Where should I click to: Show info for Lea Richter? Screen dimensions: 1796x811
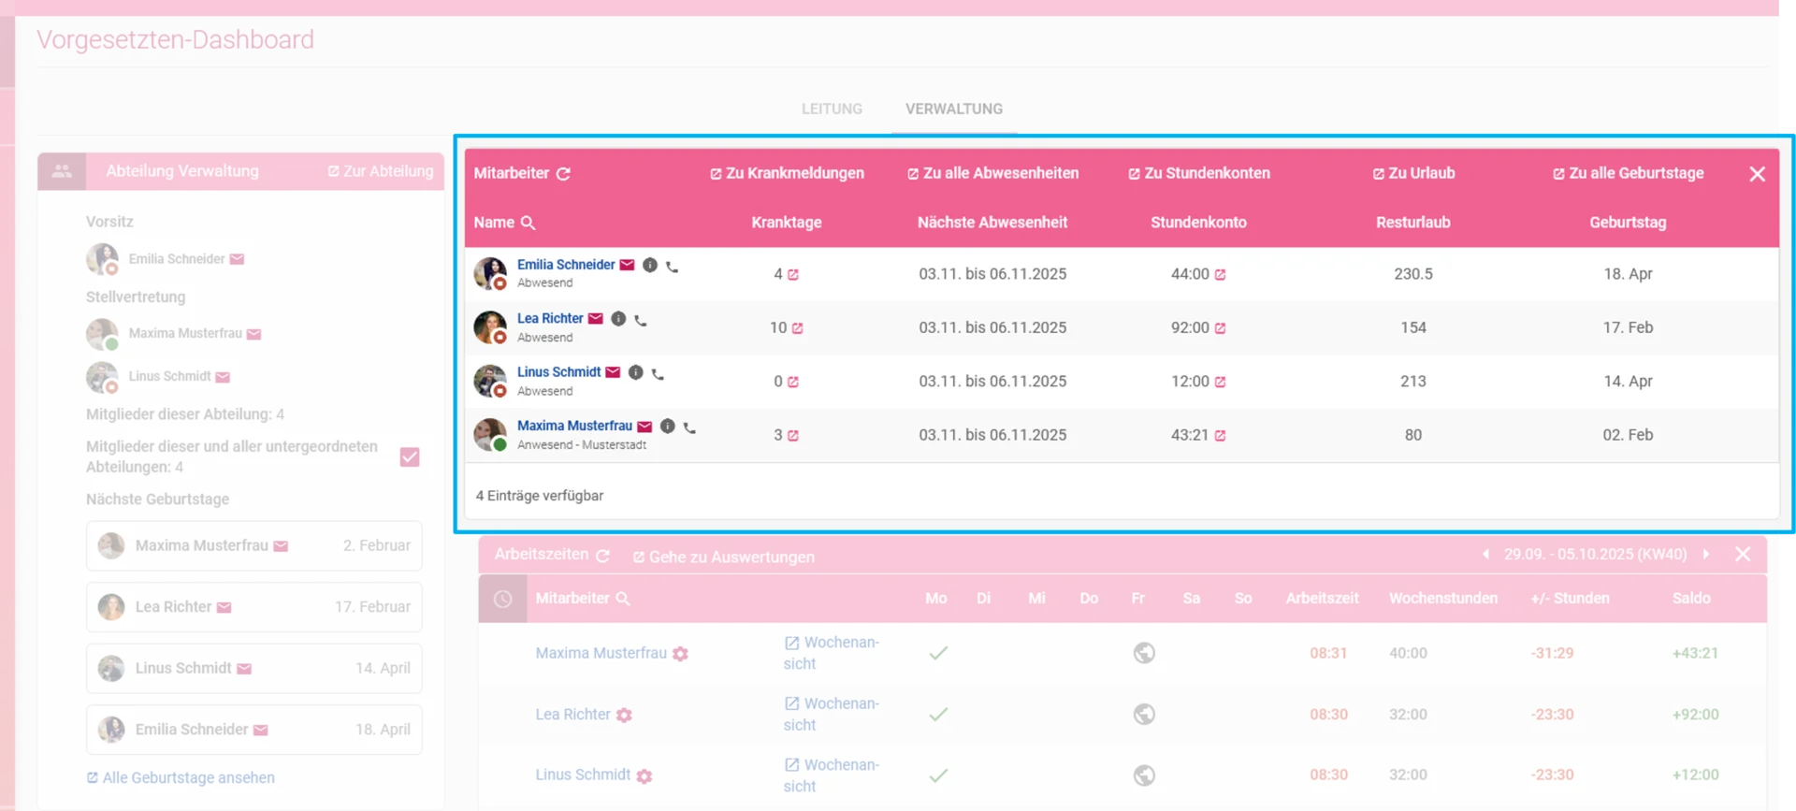pyautogui.click(x=618, y=318)
